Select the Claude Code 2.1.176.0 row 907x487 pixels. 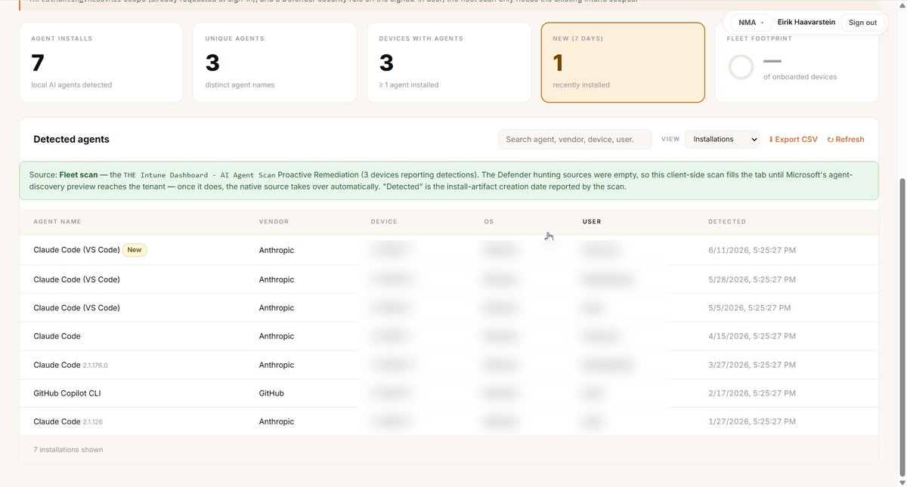click(x=449, y=365)
